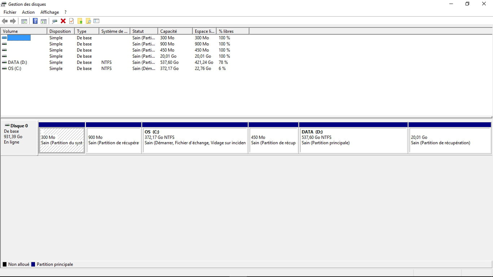Image resolution: width=493 pixels, height=277 pixels.
Task: Select OS (C:) row in volume list
Action: pyautogui.click(x=14, y=69)
